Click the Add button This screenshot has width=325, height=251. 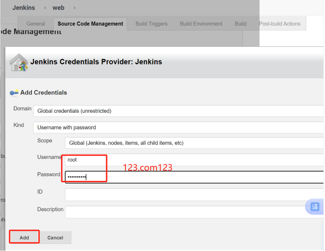coord(24,238)
